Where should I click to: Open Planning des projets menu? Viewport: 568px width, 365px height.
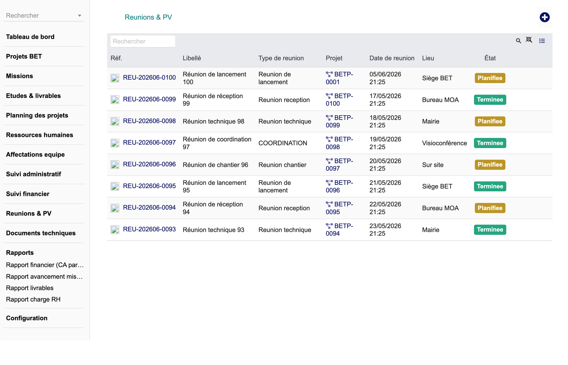click(37, 115)
